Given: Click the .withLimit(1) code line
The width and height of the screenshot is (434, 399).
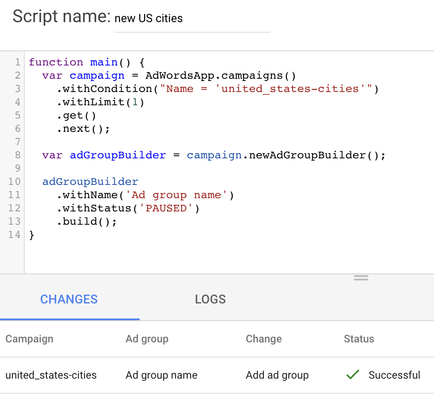Looking at the screenshot, I should [x=100, y=102].
